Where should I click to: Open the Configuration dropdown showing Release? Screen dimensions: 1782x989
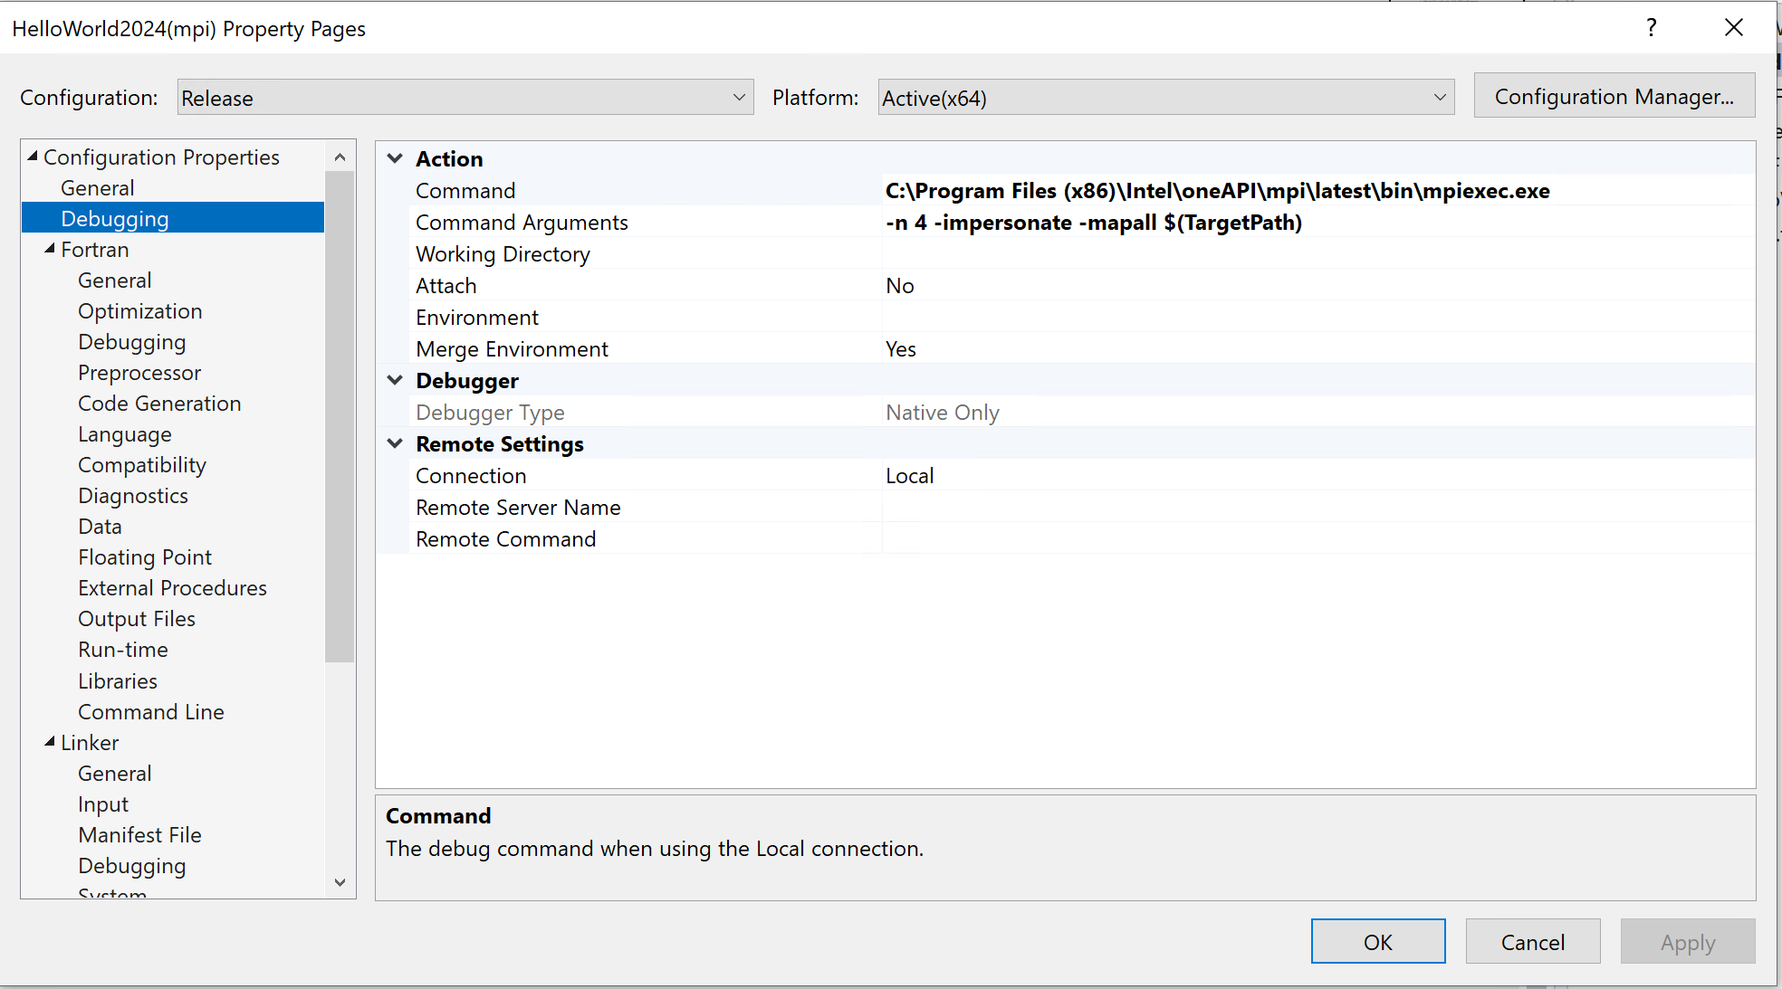pyautogui.click(x=465, y=98)
